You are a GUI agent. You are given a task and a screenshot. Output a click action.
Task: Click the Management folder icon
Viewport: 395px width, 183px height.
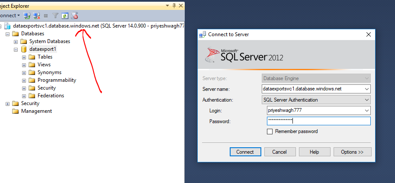point(16,111)
